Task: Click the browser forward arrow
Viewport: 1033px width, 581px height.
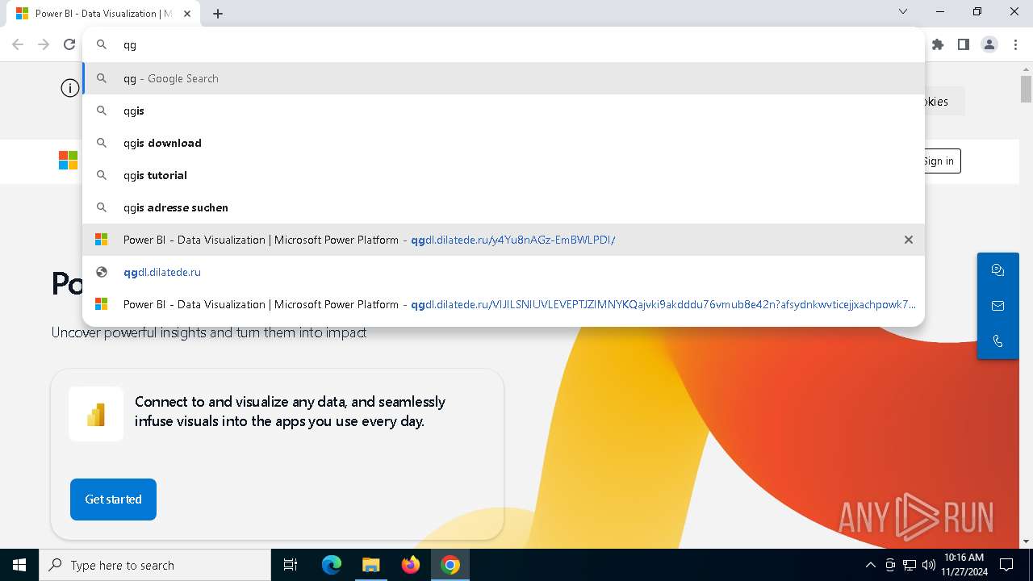Action: (x=44, y=44)
